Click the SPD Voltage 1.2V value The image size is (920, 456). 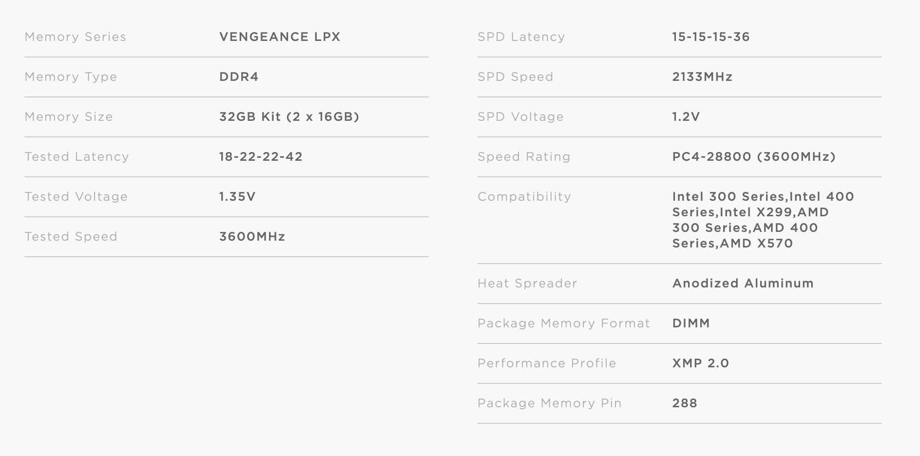686,117
